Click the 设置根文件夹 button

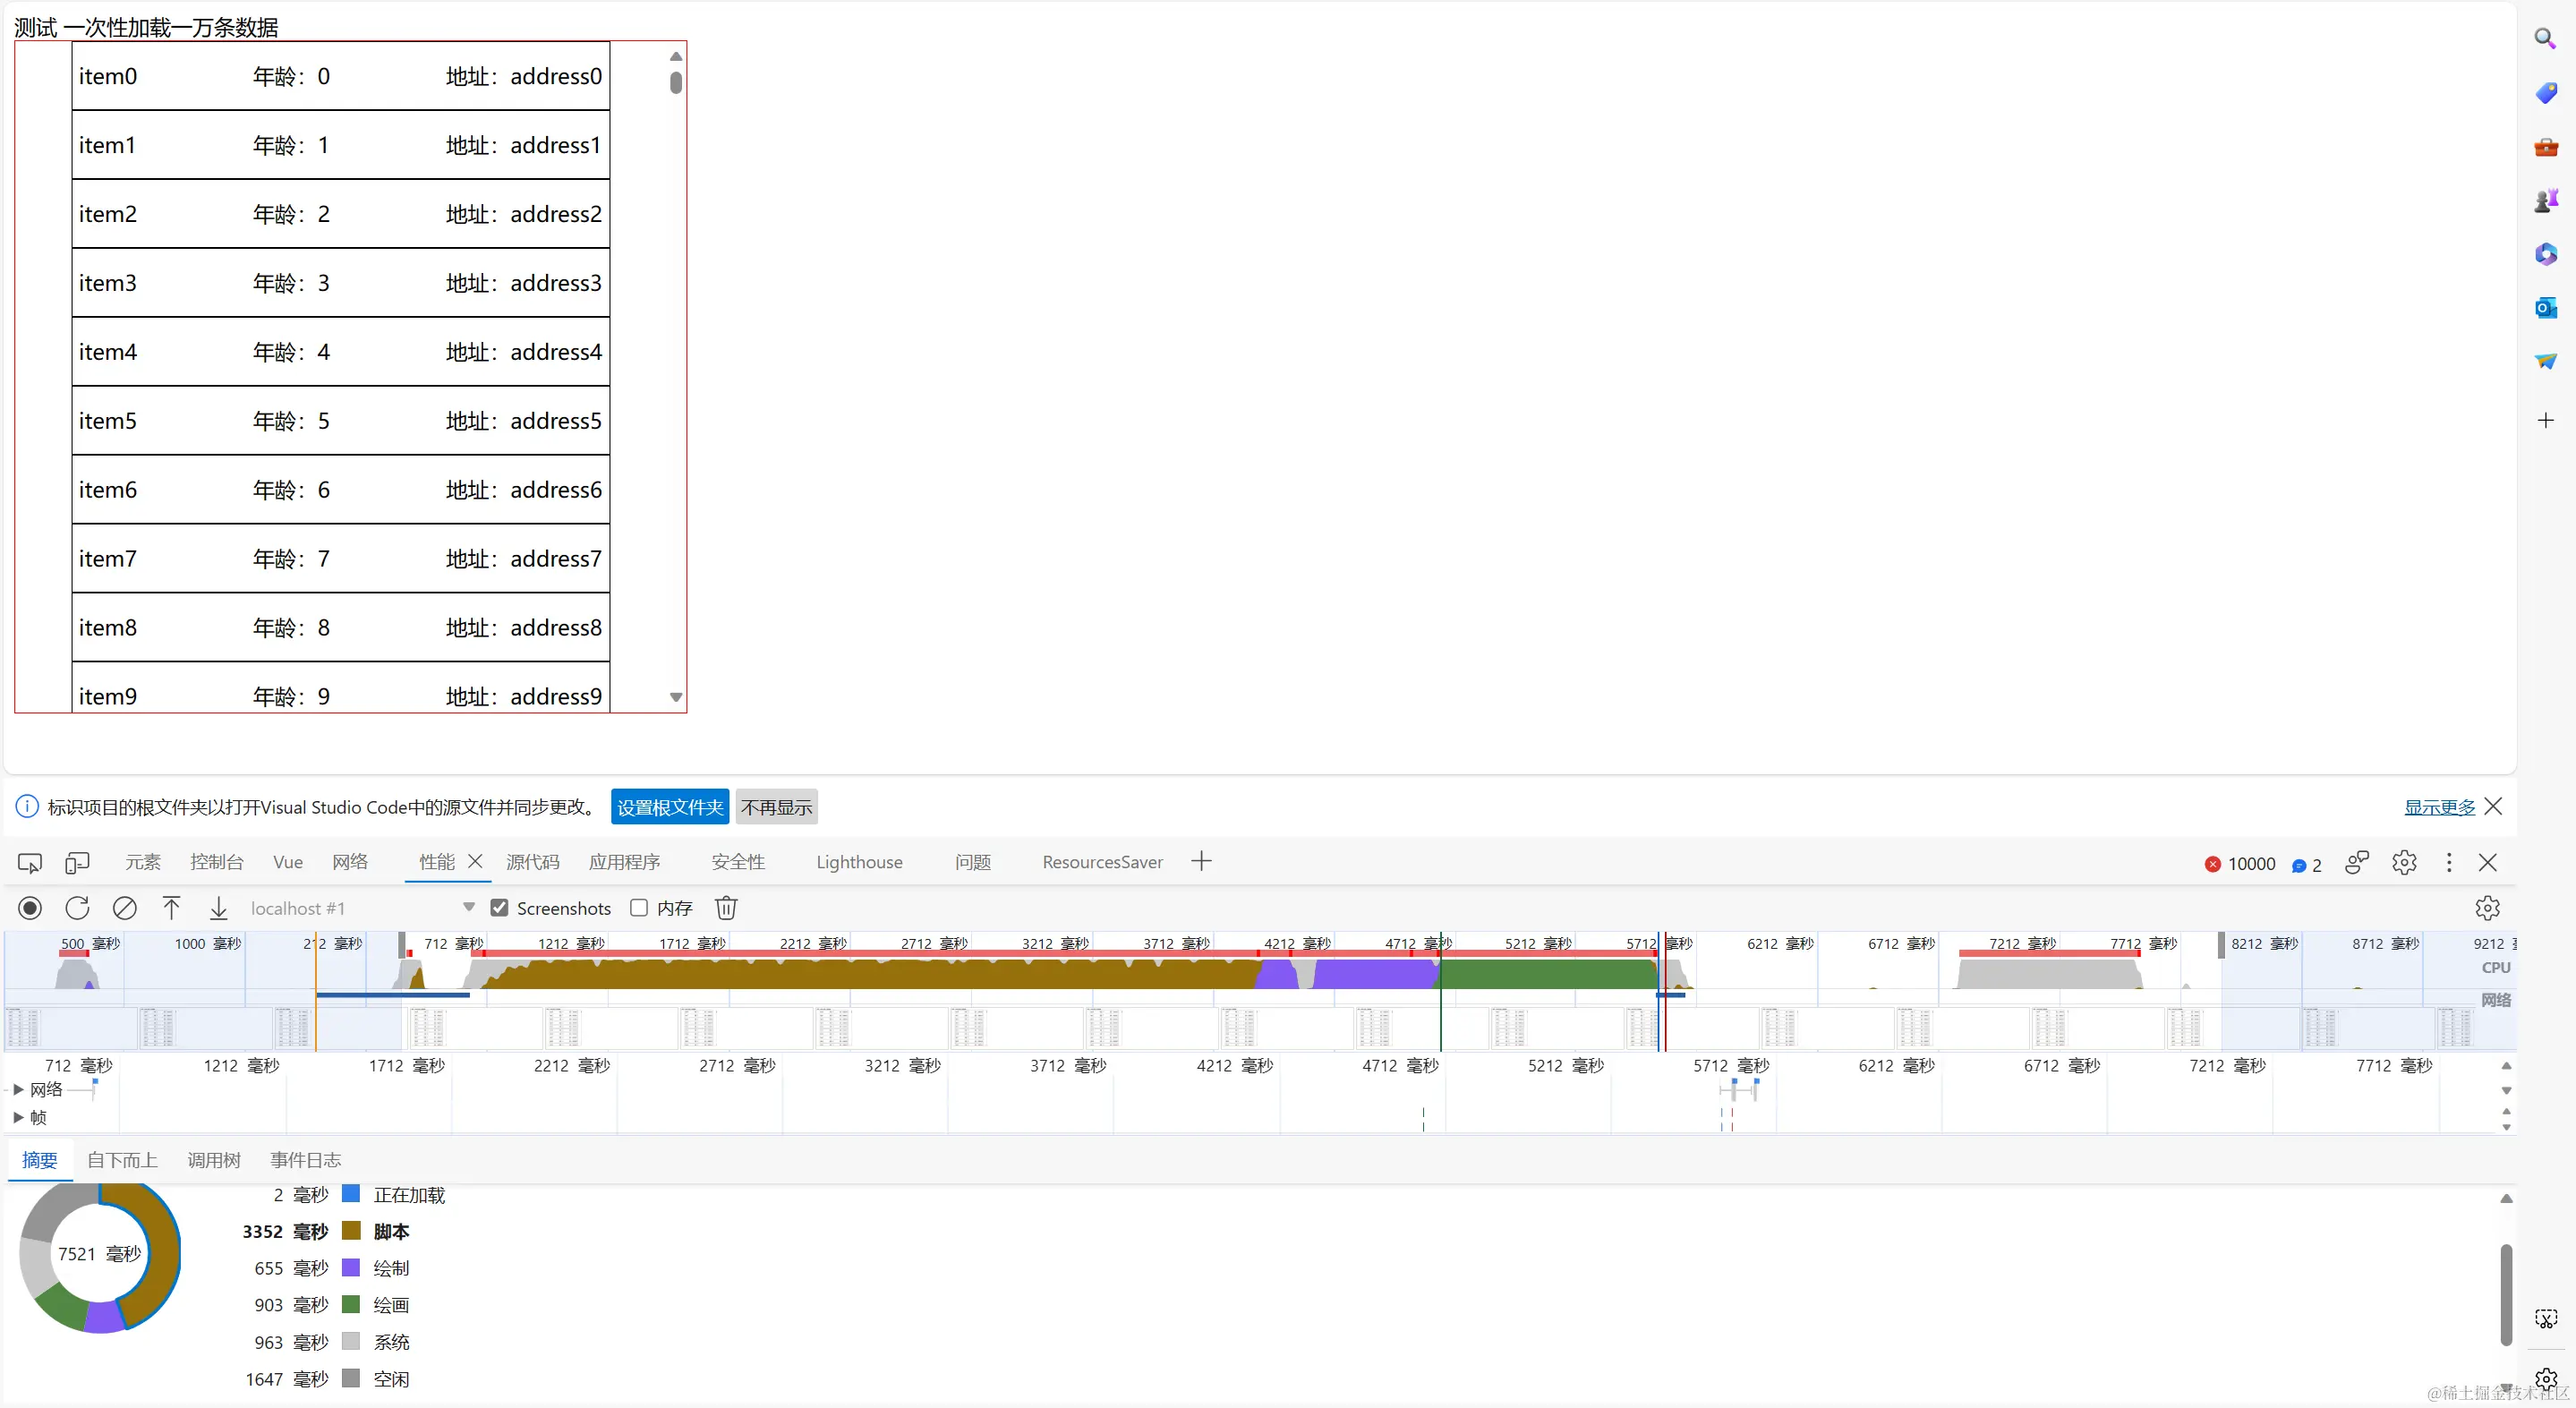pyautogui.click(x=669, y=807)
